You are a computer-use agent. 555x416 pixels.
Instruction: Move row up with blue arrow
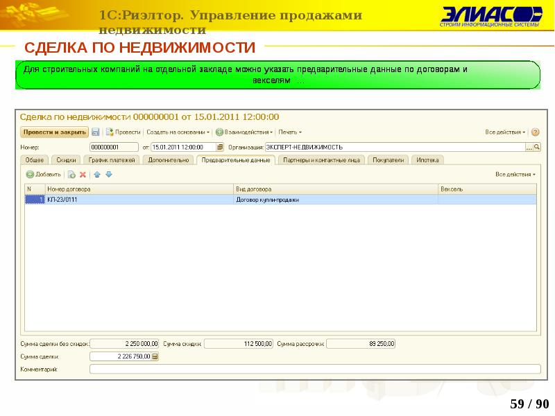point(97,175)
